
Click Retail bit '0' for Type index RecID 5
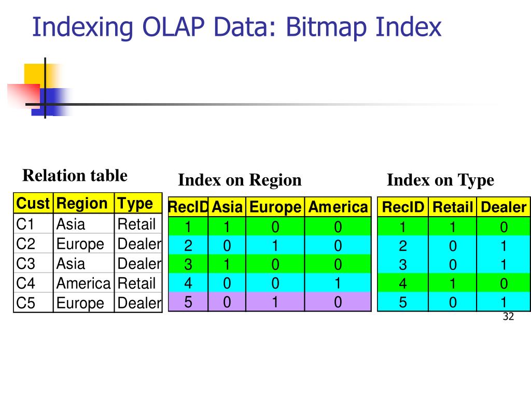tap(452, 302)
